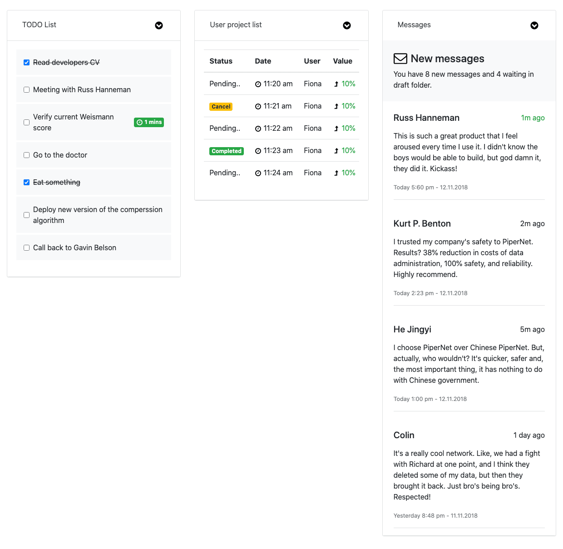The height and width of the screenshot is (549, 563).
Task: Click the Completed status badge
Action: tap(226, 151)
